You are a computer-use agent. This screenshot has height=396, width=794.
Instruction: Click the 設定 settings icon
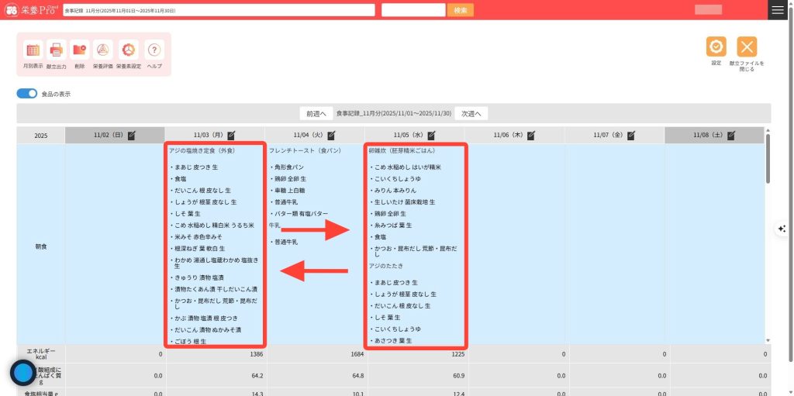click(x=716, y=46)
